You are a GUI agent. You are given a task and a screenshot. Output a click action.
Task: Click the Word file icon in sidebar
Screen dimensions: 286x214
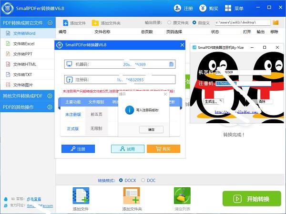pos(8,33)
